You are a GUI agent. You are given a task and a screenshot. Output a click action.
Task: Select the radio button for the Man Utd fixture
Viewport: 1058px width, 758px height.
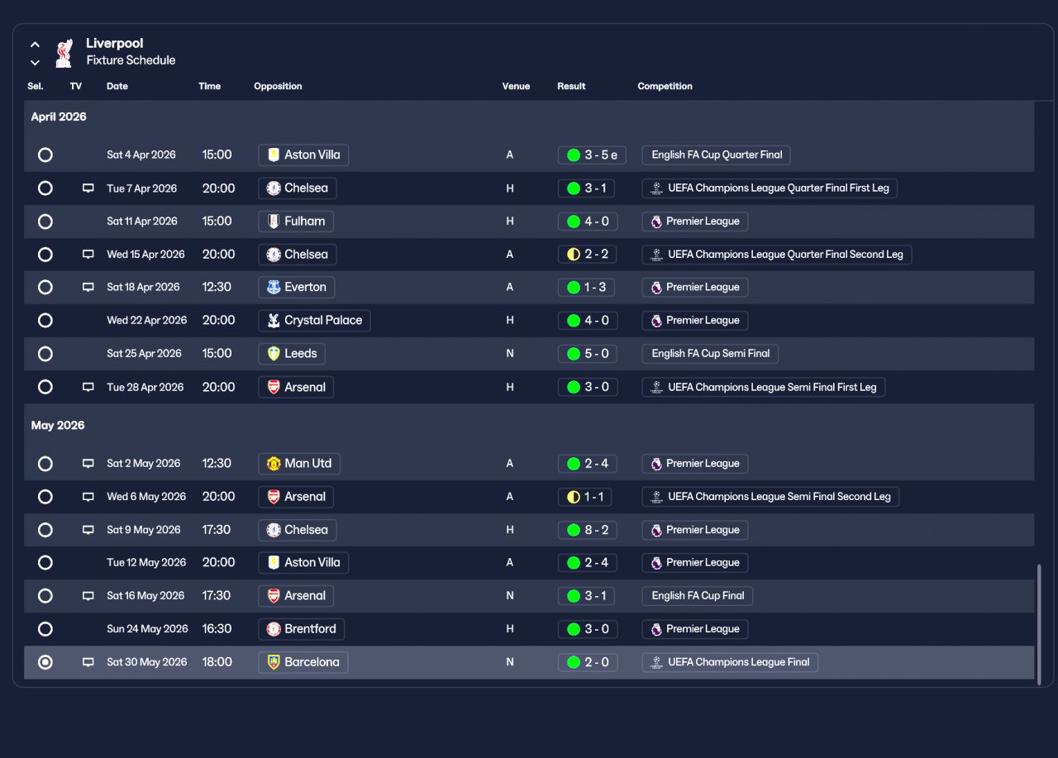point(45,464)
